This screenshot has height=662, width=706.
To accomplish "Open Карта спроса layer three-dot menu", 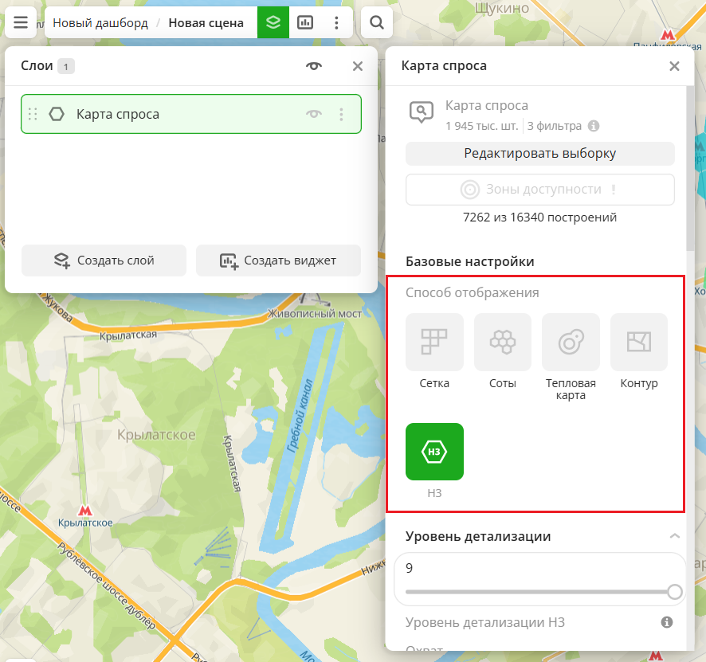I will coord(341,114).
